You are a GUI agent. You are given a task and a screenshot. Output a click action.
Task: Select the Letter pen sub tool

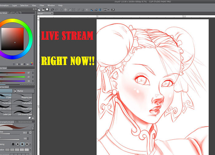(6, 113)
